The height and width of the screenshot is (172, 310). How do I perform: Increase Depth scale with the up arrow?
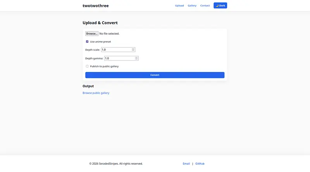[133, 49]
